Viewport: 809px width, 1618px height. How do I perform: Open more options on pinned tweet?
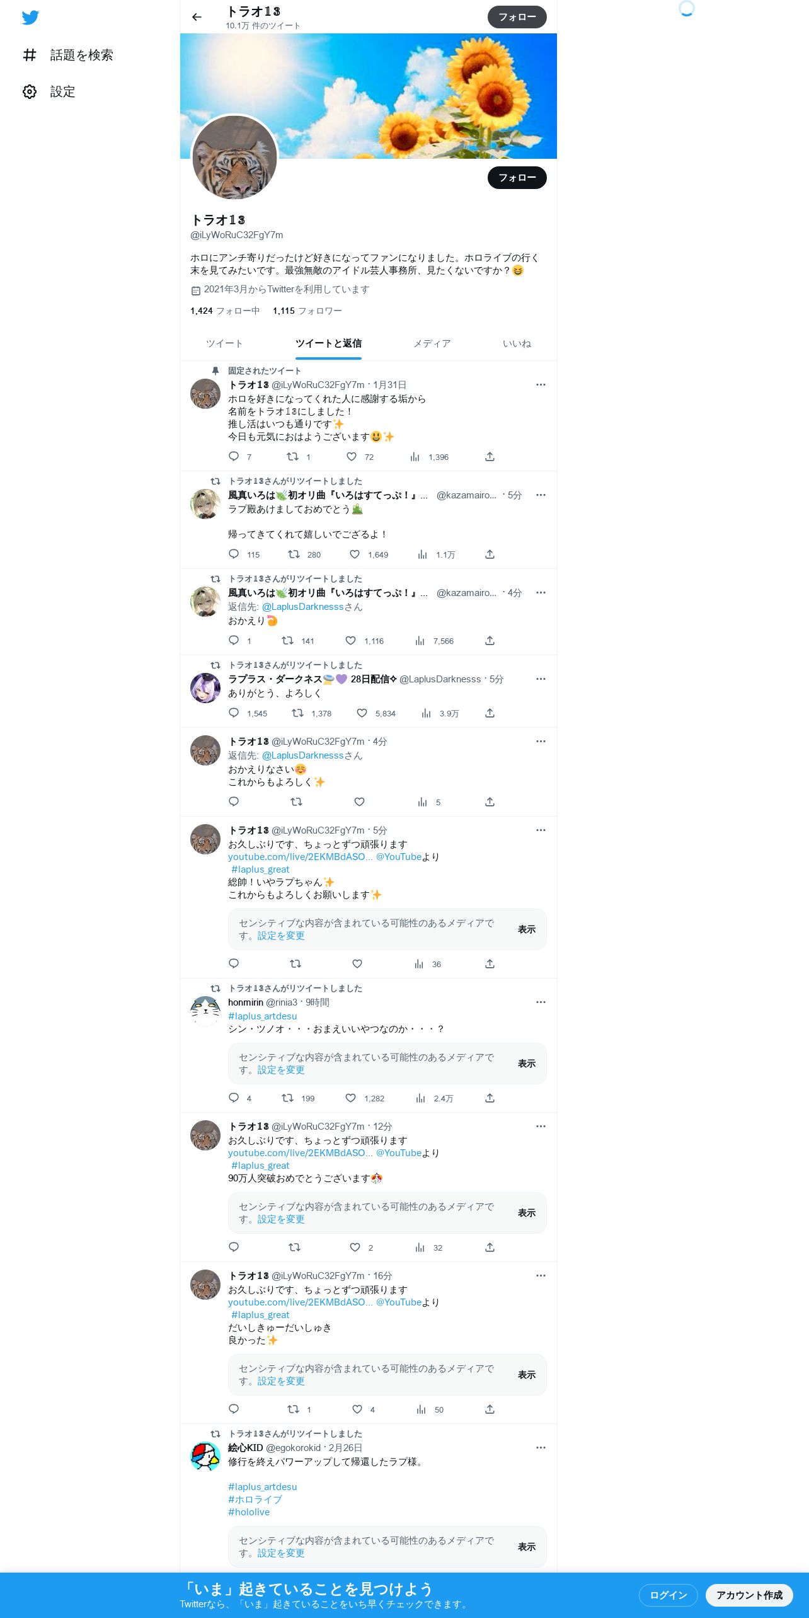(541, 385)
